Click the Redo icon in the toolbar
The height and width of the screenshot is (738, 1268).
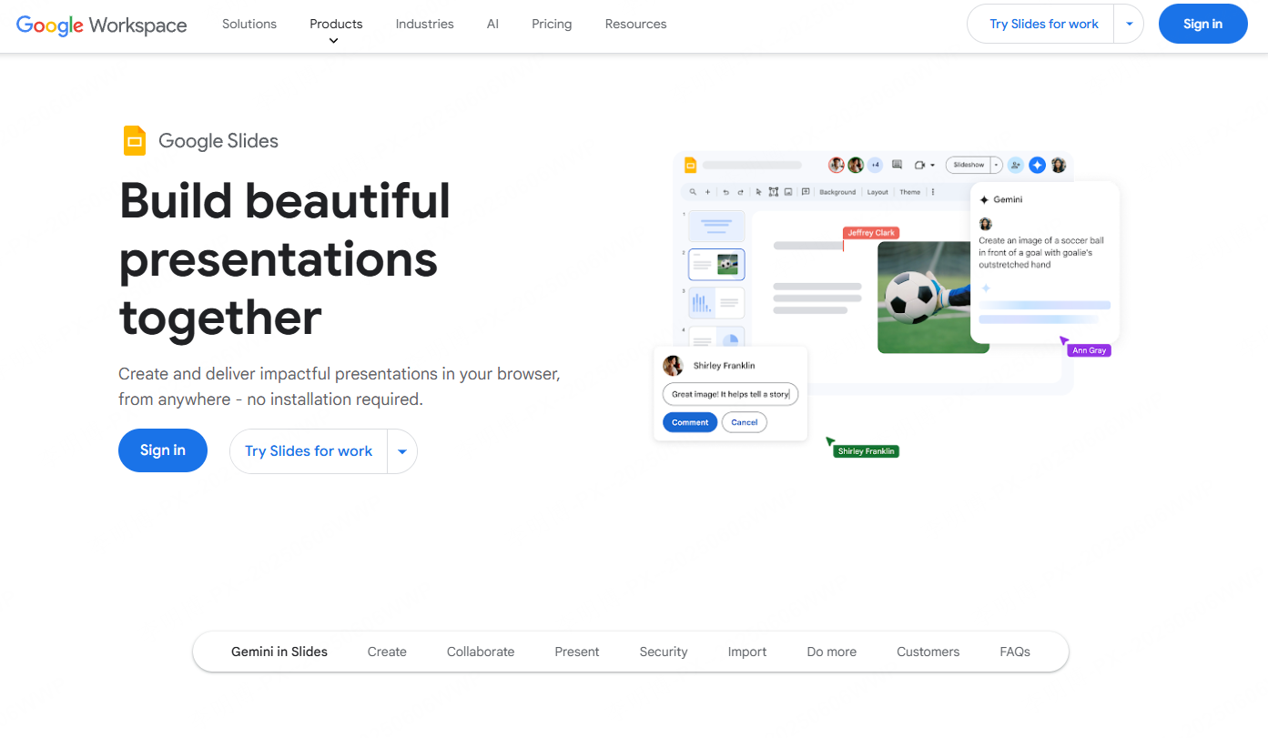pyautogui.click(x=740, y=192)
